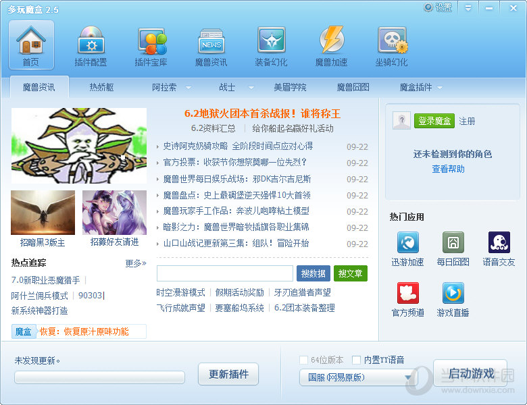Open the 插件配置 plugin config icon

(91, 46)
